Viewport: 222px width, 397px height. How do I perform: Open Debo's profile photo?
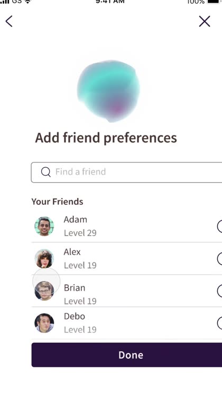point(44,323)
